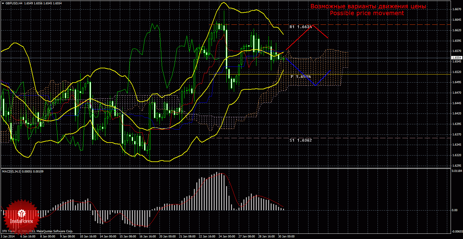The image size is (463, 239).
Task: Click the current price tag 1.6554
Action: point(457,58)
